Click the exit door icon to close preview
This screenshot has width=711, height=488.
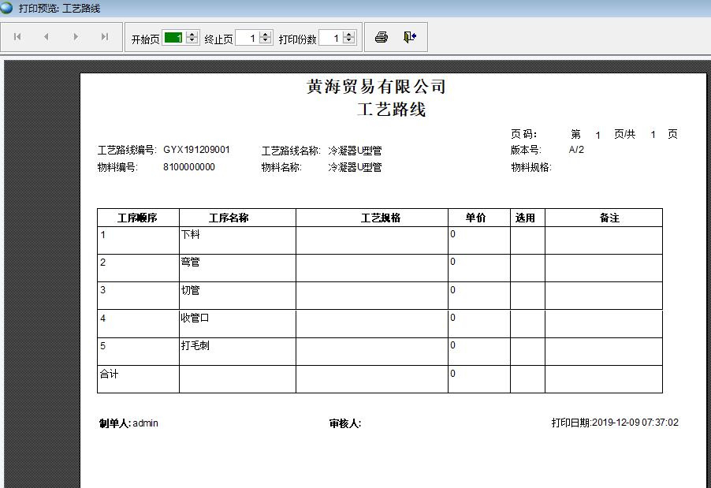click(x=410, y=37)
